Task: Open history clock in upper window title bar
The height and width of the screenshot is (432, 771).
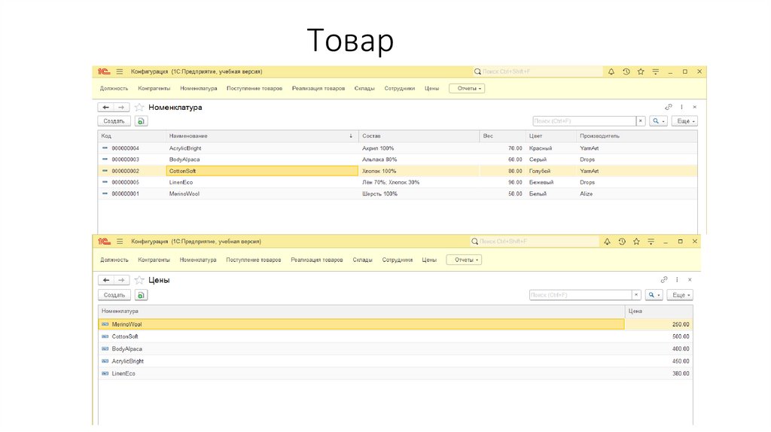Action: pos(626,71)
